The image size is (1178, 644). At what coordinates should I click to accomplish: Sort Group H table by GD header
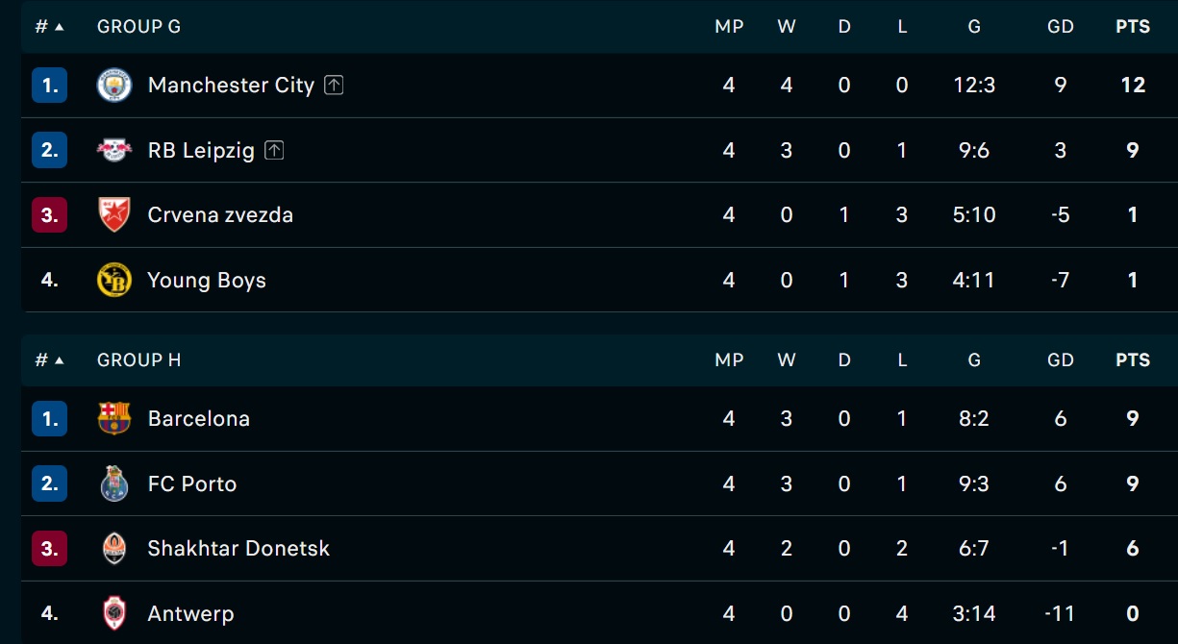click(1061, 360)
